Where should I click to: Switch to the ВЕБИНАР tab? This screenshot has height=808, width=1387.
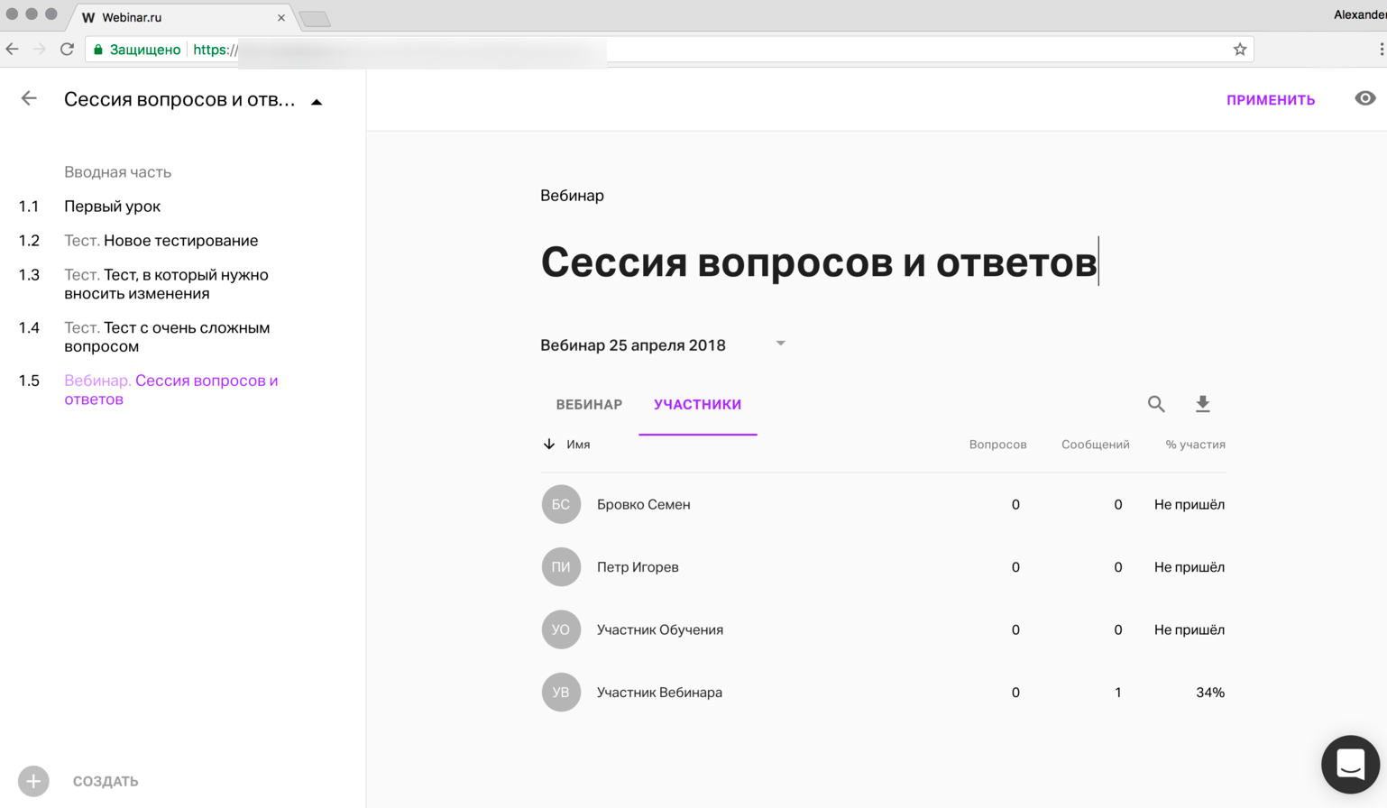click(589, 404)
